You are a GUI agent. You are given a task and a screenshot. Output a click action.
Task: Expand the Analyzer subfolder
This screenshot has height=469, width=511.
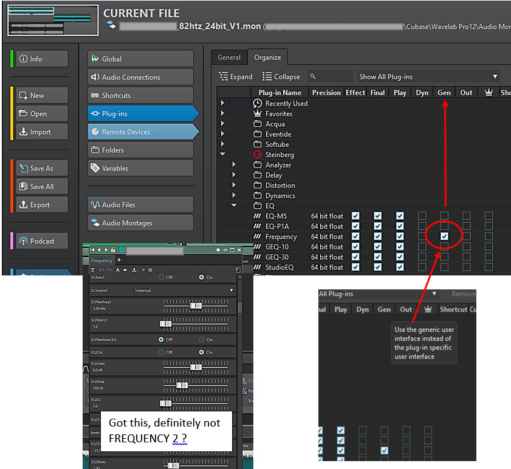(234, 164)
